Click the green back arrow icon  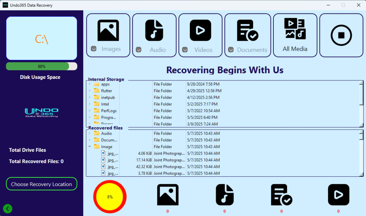(x=8, y=209)
